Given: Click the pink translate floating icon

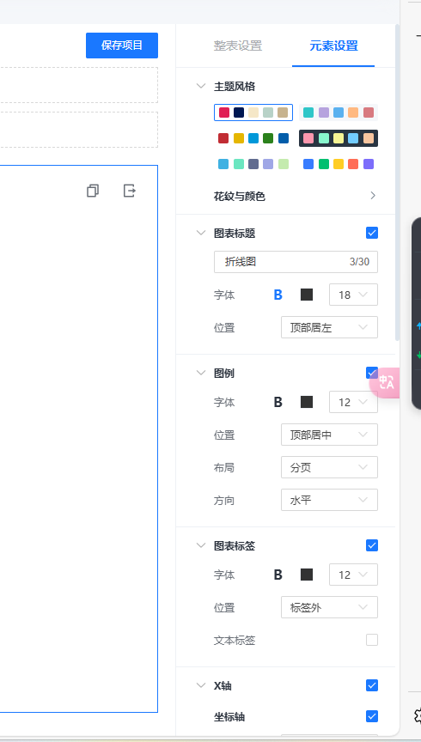Looking at the screenshot, I should pos(386,382).
